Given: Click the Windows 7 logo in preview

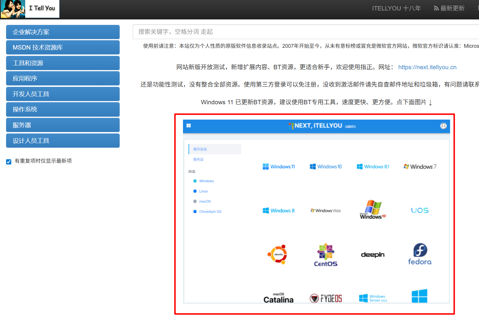Looking at the screenshot, I should pyautogui.click(x=420, y=166).
